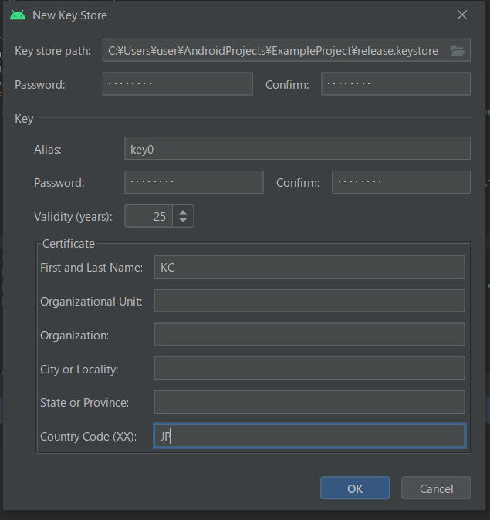This screenshot has width=490, height=520.
Task: Click the State or Province field
Action: (309, 402)
